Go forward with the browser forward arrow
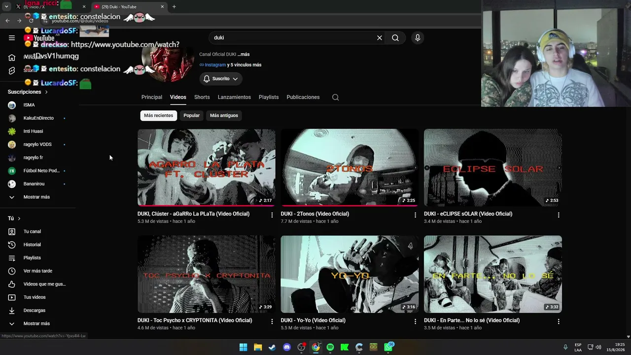Viewport: 631px width, 355px height. (x=19, y=20)
